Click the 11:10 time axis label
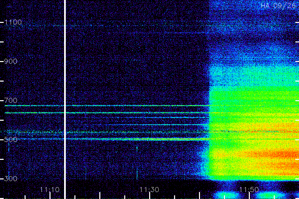The height and width of the screenshot is (199, 299). click(x=50, y=190)
